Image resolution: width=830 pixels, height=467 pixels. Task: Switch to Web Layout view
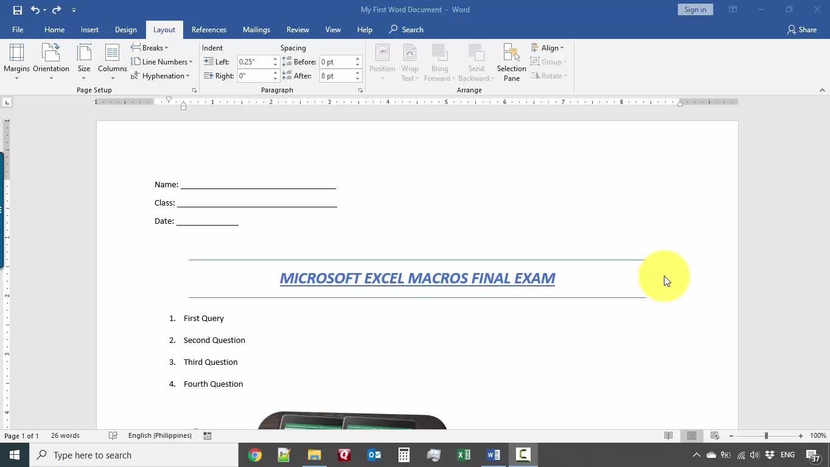pyautogui.click(x=715, y=435)
